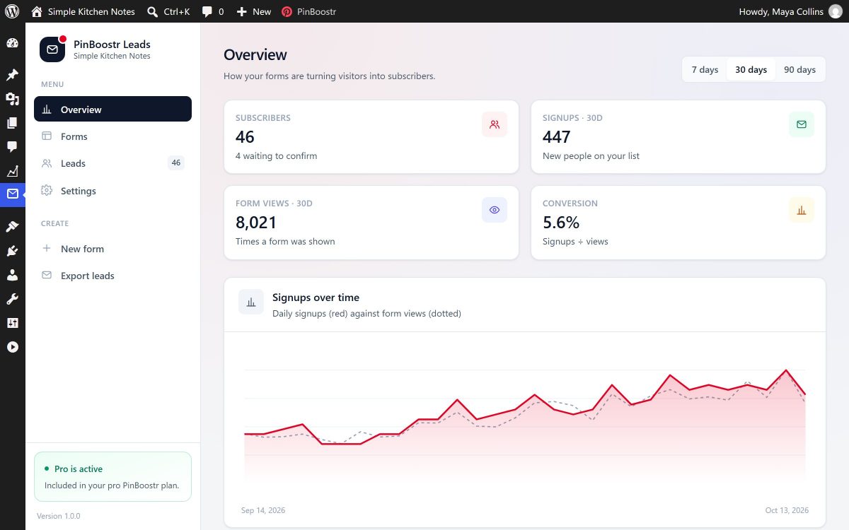Click the Pinterest icon in the admin bar

tap(287, 11)
